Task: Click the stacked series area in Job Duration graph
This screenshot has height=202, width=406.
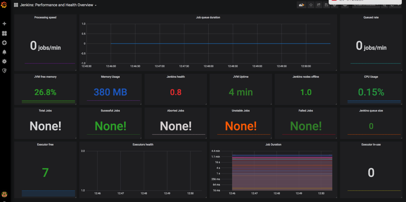Action: click(282, 173)
